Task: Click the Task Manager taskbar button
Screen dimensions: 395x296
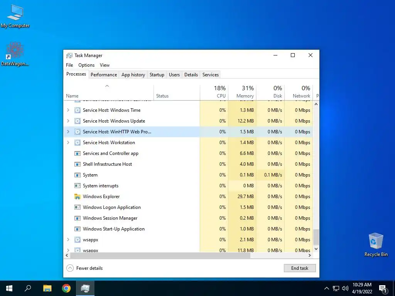Action: (x=85, y=288)
